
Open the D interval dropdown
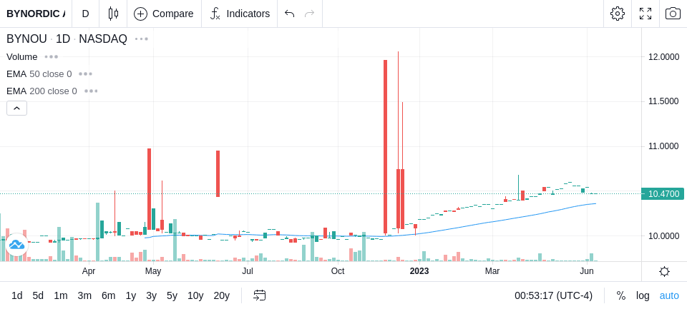tap(85, 14)
